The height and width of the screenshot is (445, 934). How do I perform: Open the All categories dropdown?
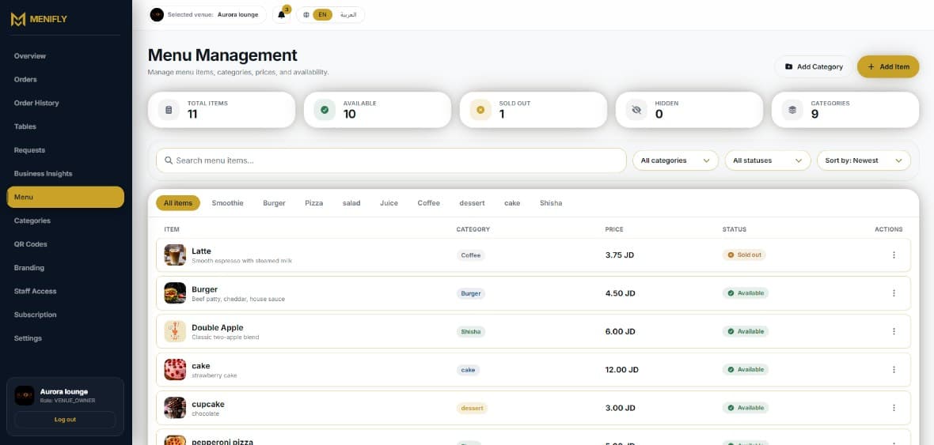tap(675, 160)
